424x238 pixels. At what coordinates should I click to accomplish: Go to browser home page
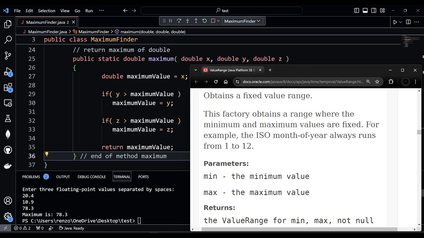(x=226, y=82)
